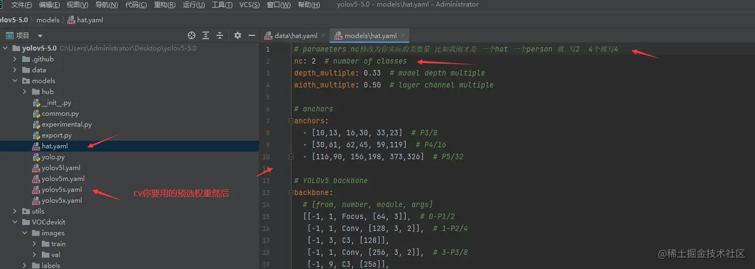Select yolov5s.yaml in project tree
Viewport: 755px width, 269px height.
click(x=62, y=190)
